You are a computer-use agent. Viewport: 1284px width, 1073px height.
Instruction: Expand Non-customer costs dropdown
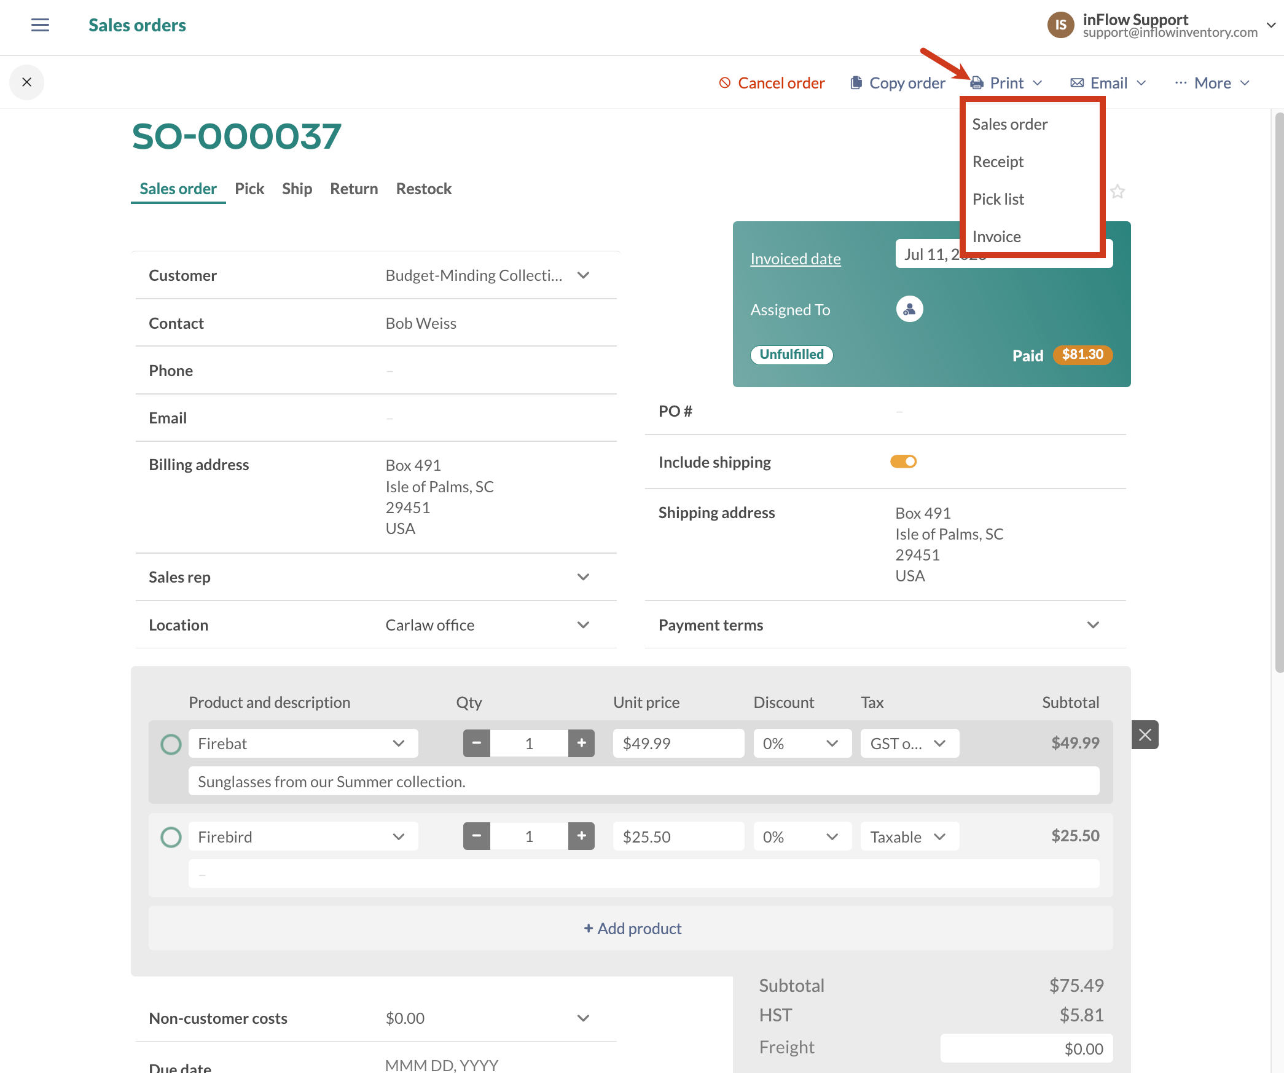tap(584, 1018)
